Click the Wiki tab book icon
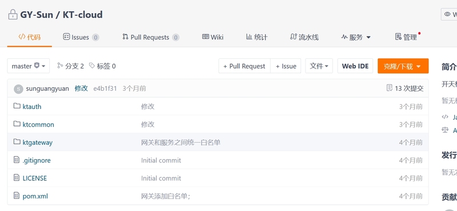 click(x=206, y=36)
